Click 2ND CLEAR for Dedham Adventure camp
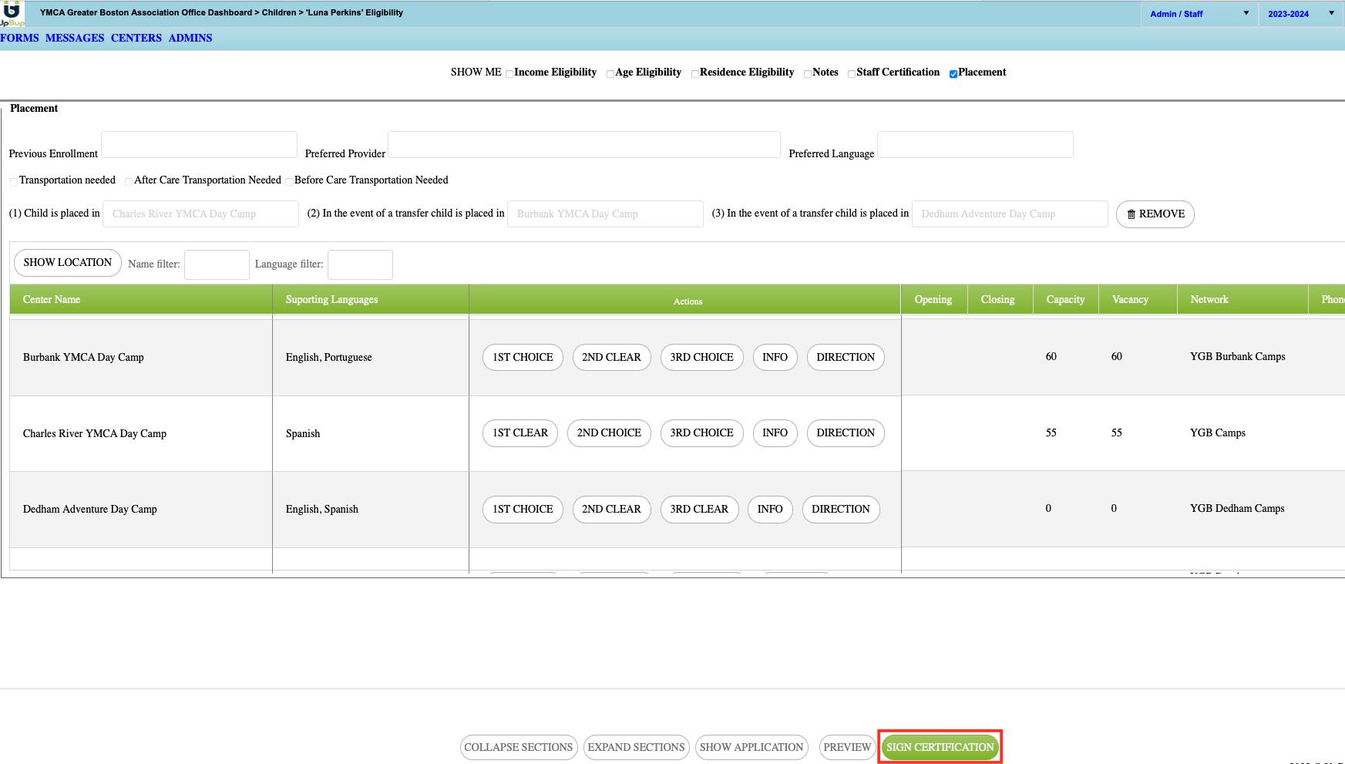The image size is (1345, 764). pos(611,510)
